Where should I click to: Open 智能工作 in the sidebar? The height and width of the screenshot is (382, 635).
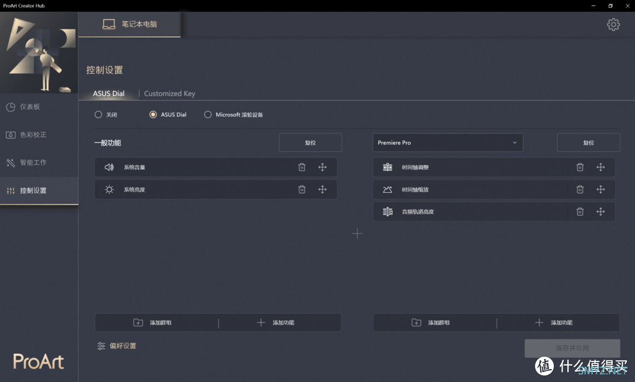[x=39, y=163]
